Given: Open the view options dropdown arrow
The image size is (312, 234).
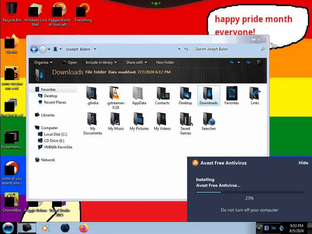Looking at the screenshot, I should click(x=239, y=62).
